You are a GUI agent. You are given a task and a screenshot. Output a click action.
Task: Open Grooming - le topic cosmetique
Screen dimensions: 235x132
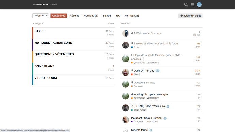pyautogui.click(x=150, y=94)
